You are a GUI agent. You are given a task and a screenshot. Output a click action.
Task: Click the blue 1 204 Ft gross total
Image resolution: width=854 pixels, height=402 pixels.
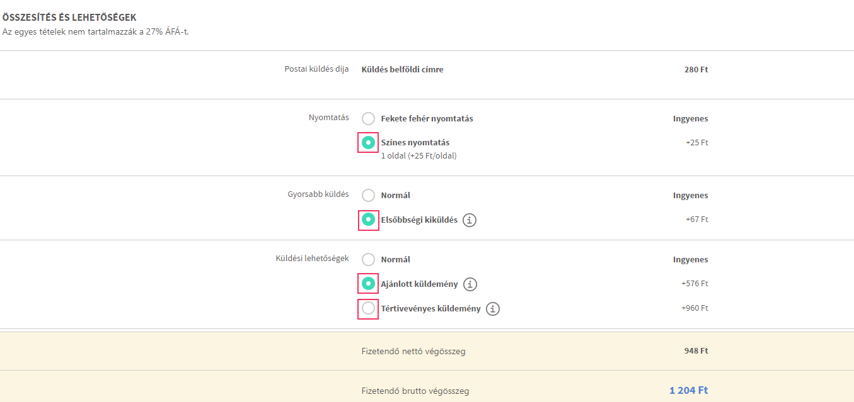tap(688, 391)
